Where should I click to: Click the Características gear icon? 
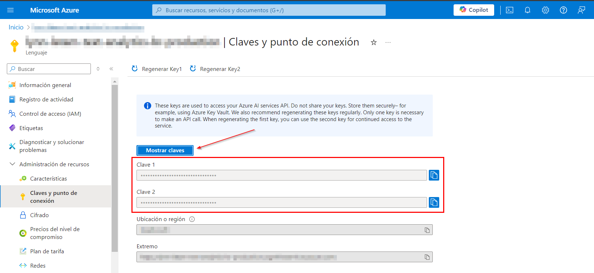coord(23,178)
